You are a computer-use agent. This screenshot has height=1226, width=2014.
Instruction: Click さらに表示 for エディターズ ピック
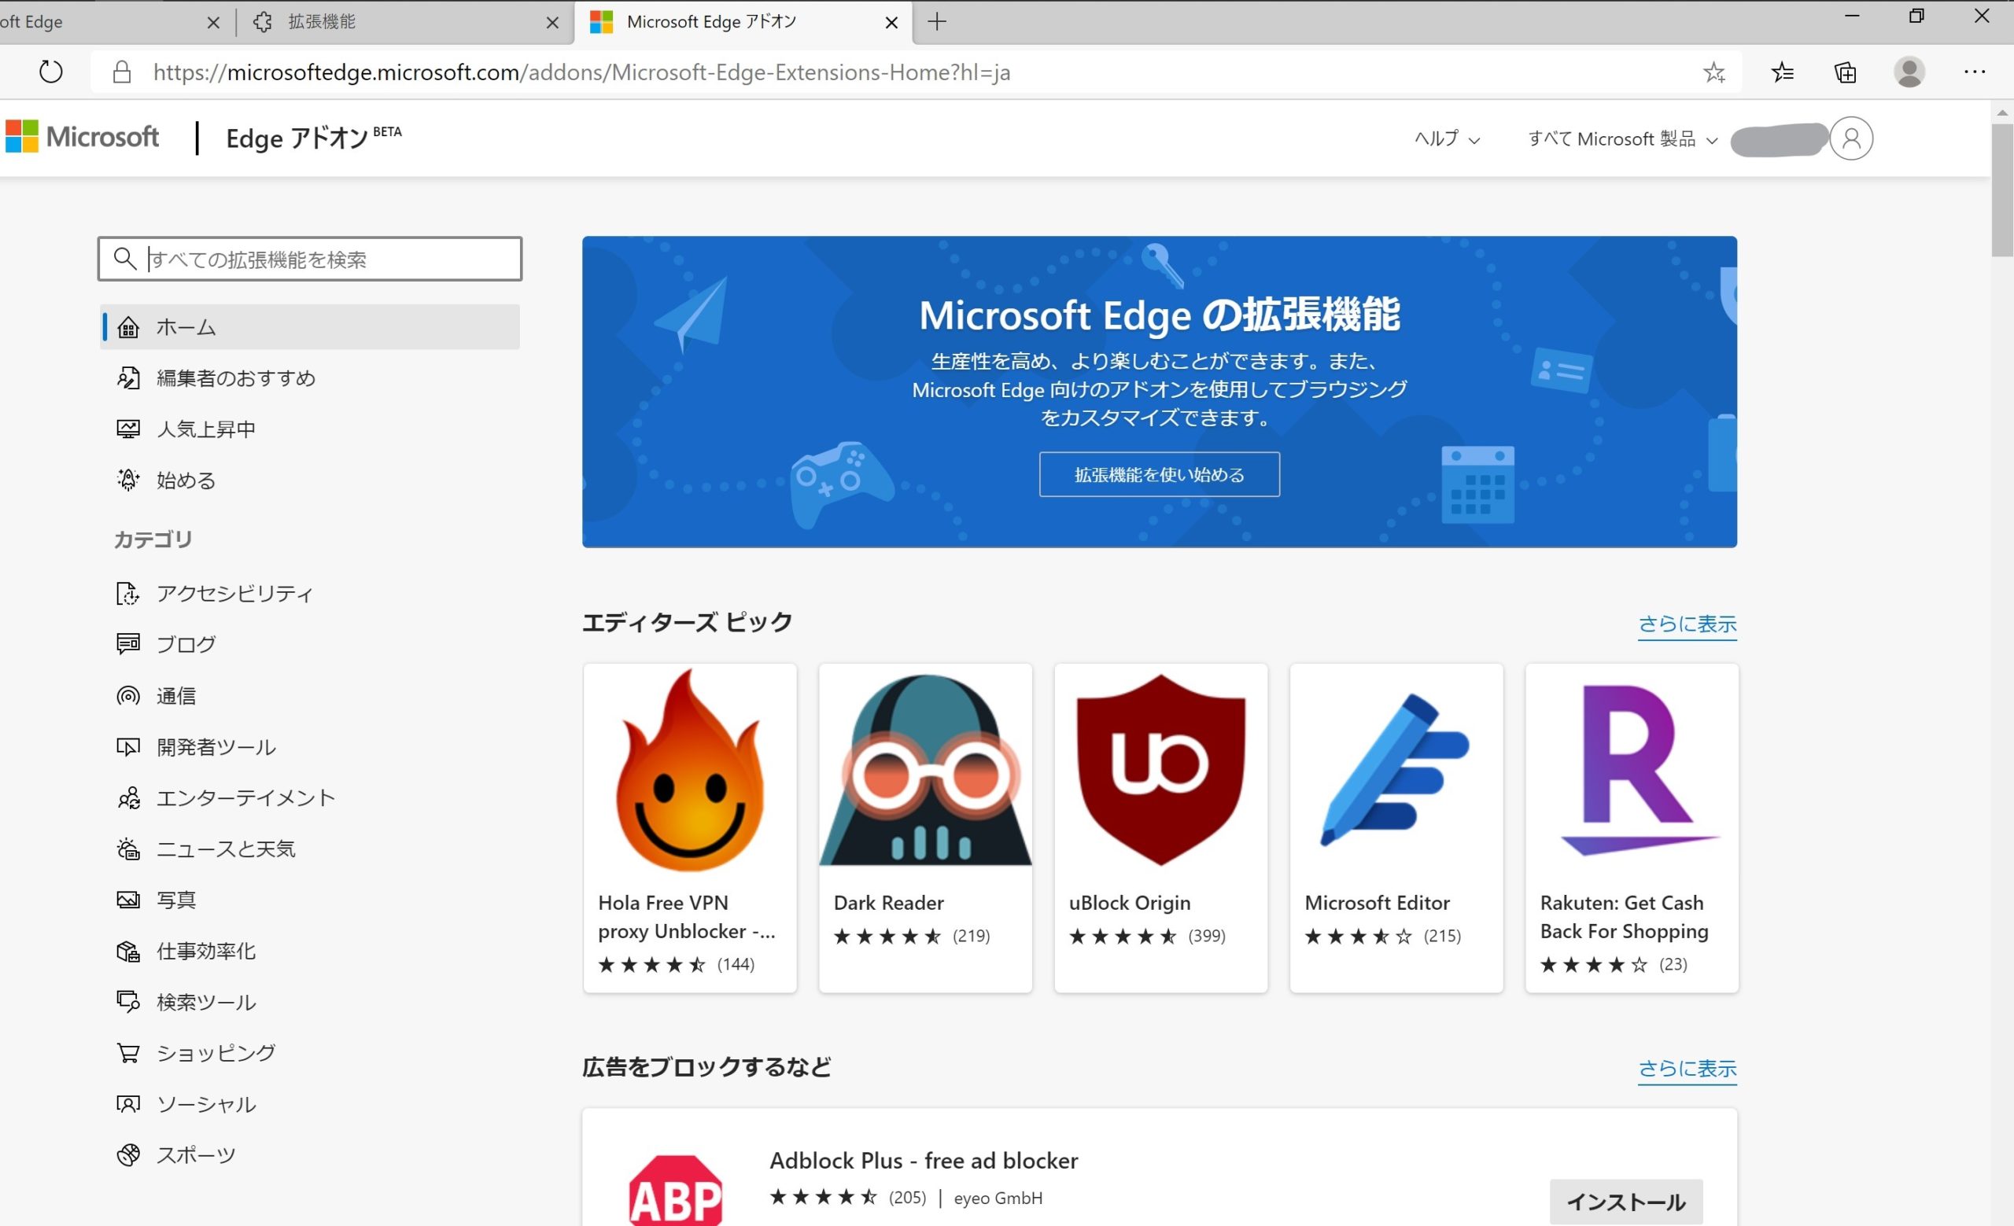coord(1687,624)
